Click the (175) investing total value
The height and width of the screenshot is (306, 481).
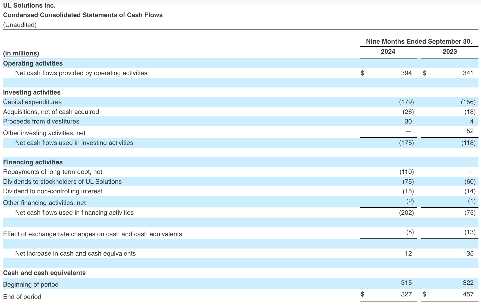point(406,143)
